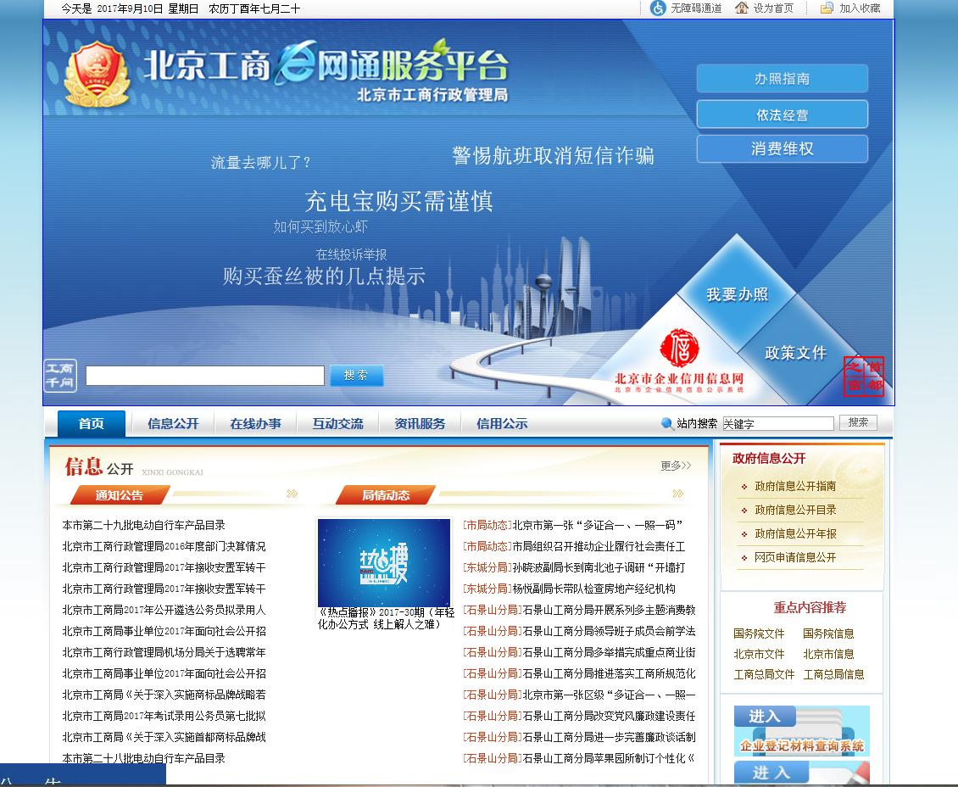
Task: Open the 信息公开 navigation tab
Action: (x=172, y=423)
